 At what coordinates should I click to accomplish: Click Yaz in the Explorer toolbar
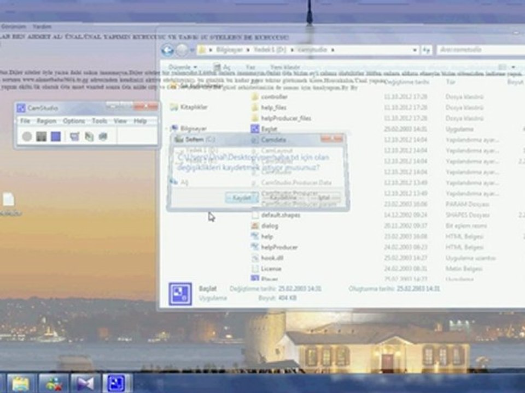coord(250,67)
